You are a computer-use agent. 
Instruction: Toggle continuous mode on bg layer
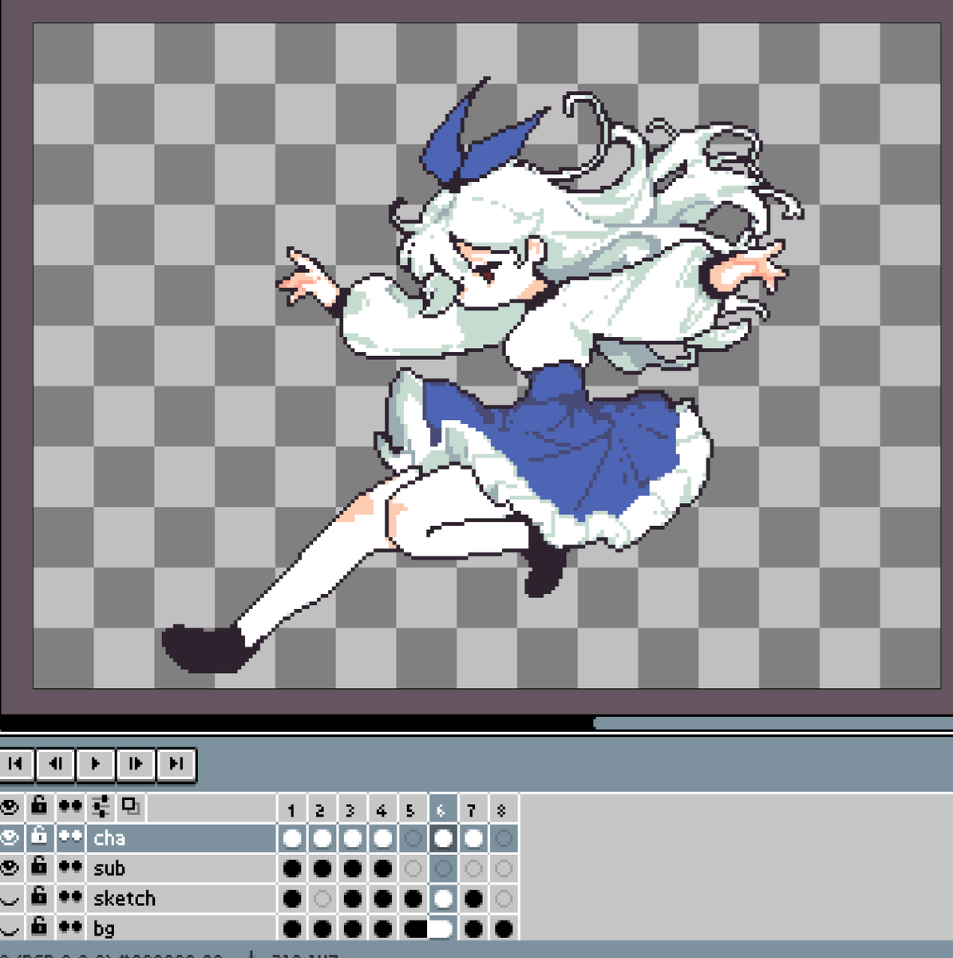pyautogui.click(x=70, y=928)
